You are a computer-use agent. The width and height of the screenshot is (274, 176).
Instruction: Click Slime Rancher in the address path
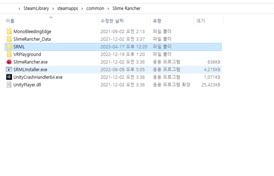pos(127,8)
